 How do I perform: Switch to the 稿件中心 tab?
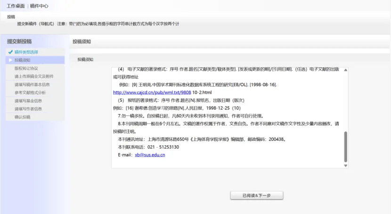click(x=39, y=6)
